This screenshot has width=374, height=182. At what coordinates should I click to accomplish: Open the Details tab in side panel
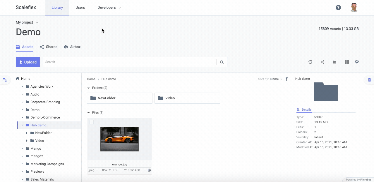tap(304, 110)
